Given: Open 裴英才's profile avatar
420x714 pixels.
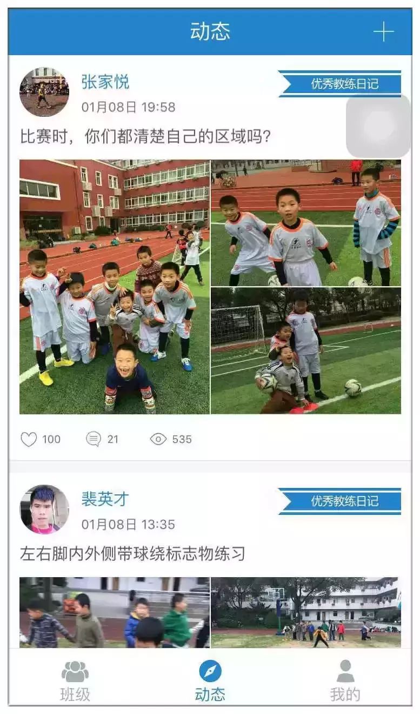Looking at the screenshot, I should pos(44,510).
